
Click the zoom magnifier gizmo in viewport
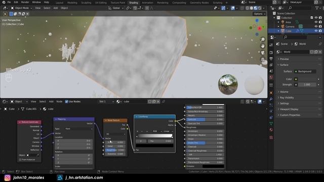263,39
